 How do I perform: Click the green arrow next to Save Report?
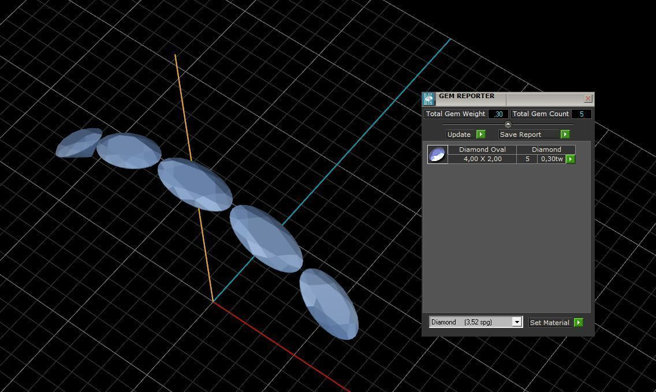tap(565, 135)
